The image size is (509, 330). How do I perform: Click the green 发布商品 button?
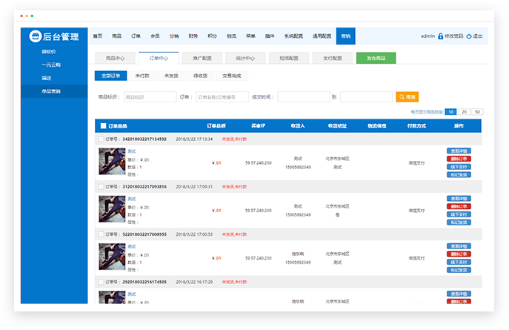pyautogui.click(x=376, y=58)
